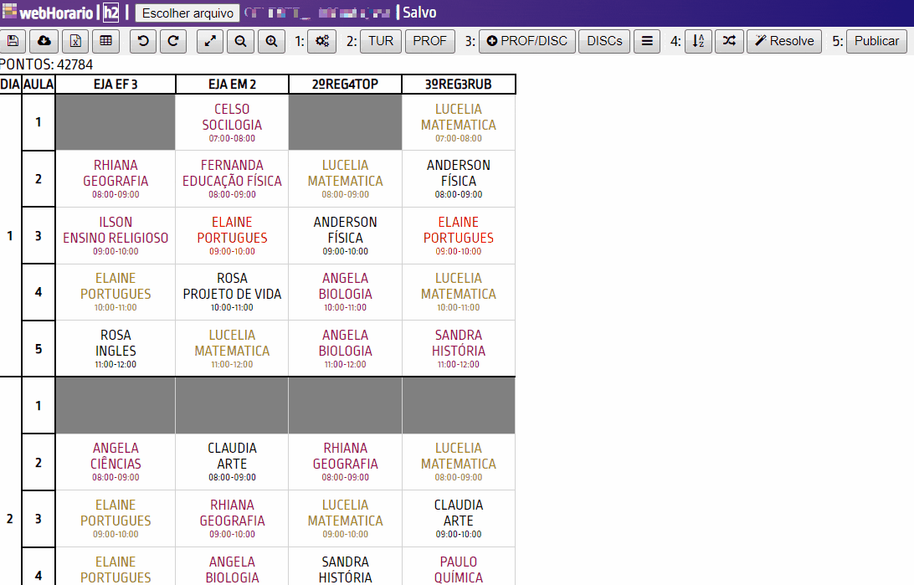Select the 2ºREG4TOP column header

tap(345, 84)
